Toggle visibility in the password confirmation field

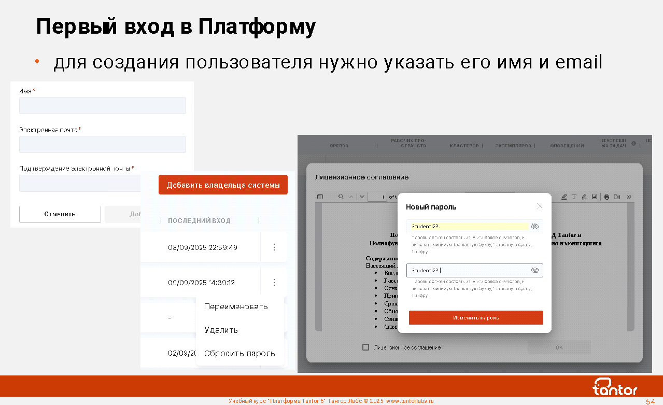(535, 270)
